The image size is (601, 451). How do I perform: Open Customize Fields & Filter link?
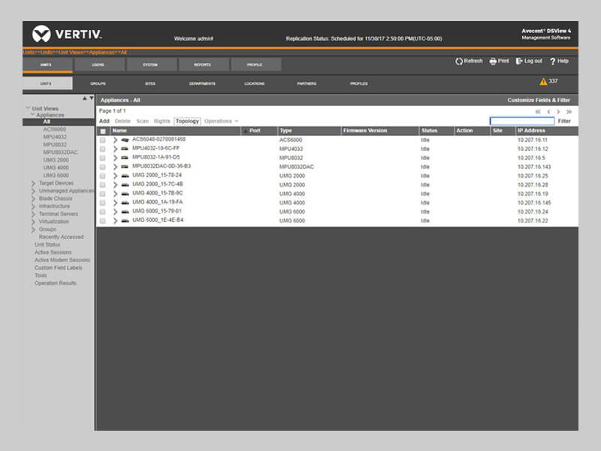click(538, 100)
